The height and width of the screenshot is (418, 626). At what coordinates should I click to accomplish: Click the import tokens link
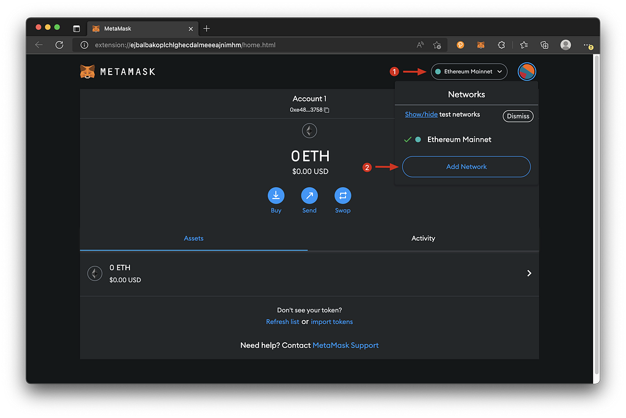(x=332, y=322)
